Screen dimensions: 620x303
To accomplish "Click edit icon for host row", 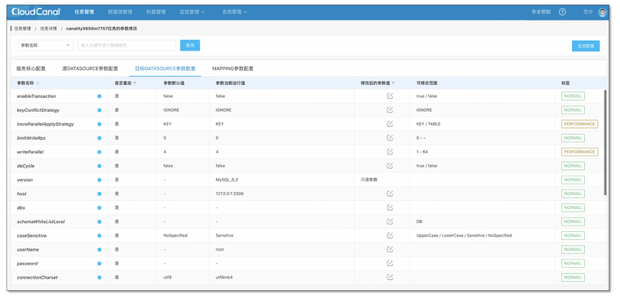I will (390, 194).
